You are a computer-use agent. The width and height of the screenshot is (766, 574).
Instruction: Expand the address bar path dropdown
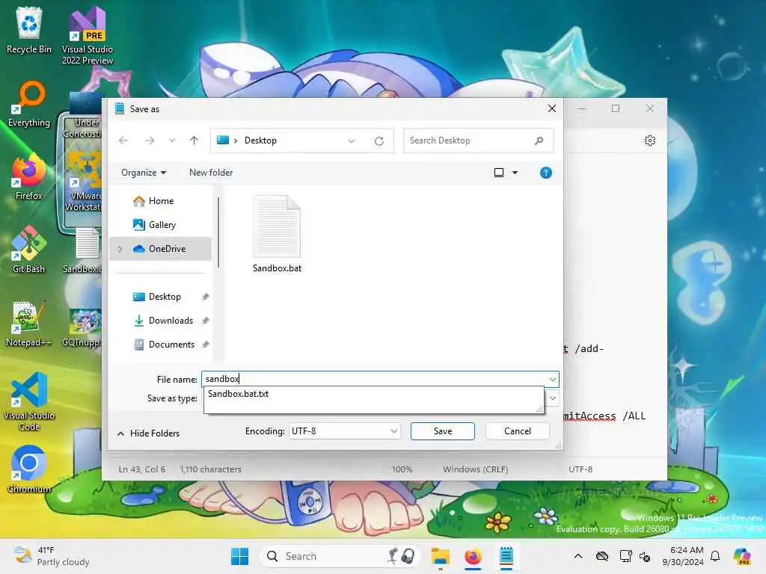click(x=352, y=141)
